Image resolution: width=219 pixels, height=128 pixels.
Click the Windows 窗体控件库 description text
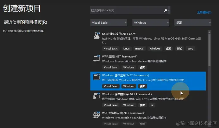pos(143,99)
